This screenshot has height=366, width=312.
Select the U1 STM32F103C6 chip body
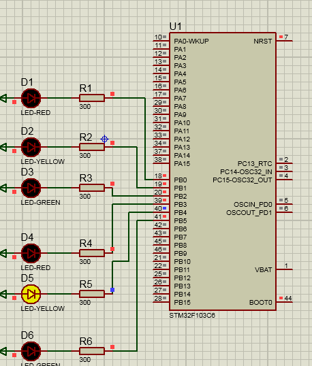pyautogui.click(x=223, y=171)
